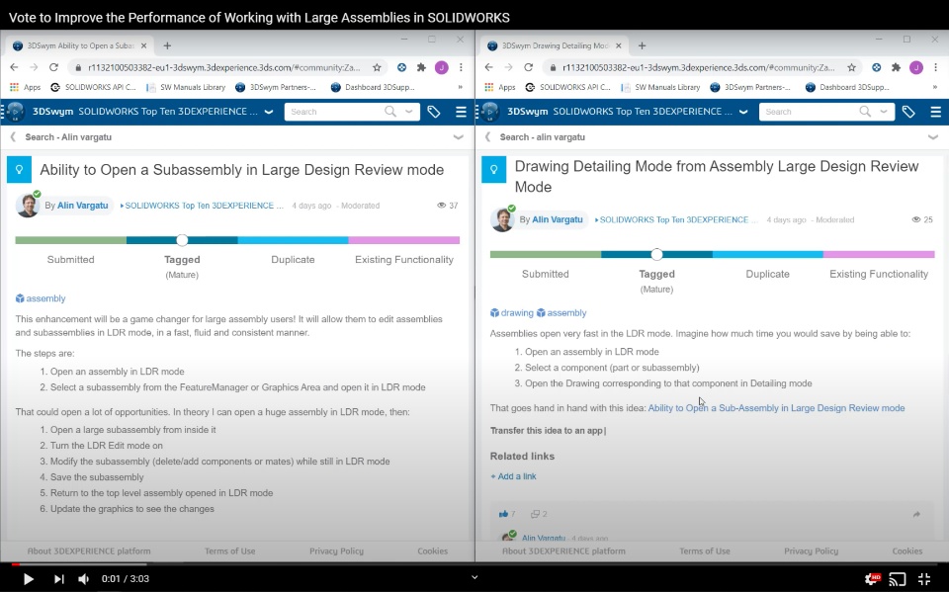This screenshot has height=592, width=949.
Task: Click the comments icon beside the like count
Action: pyautogui.click(x=535, y=514)
